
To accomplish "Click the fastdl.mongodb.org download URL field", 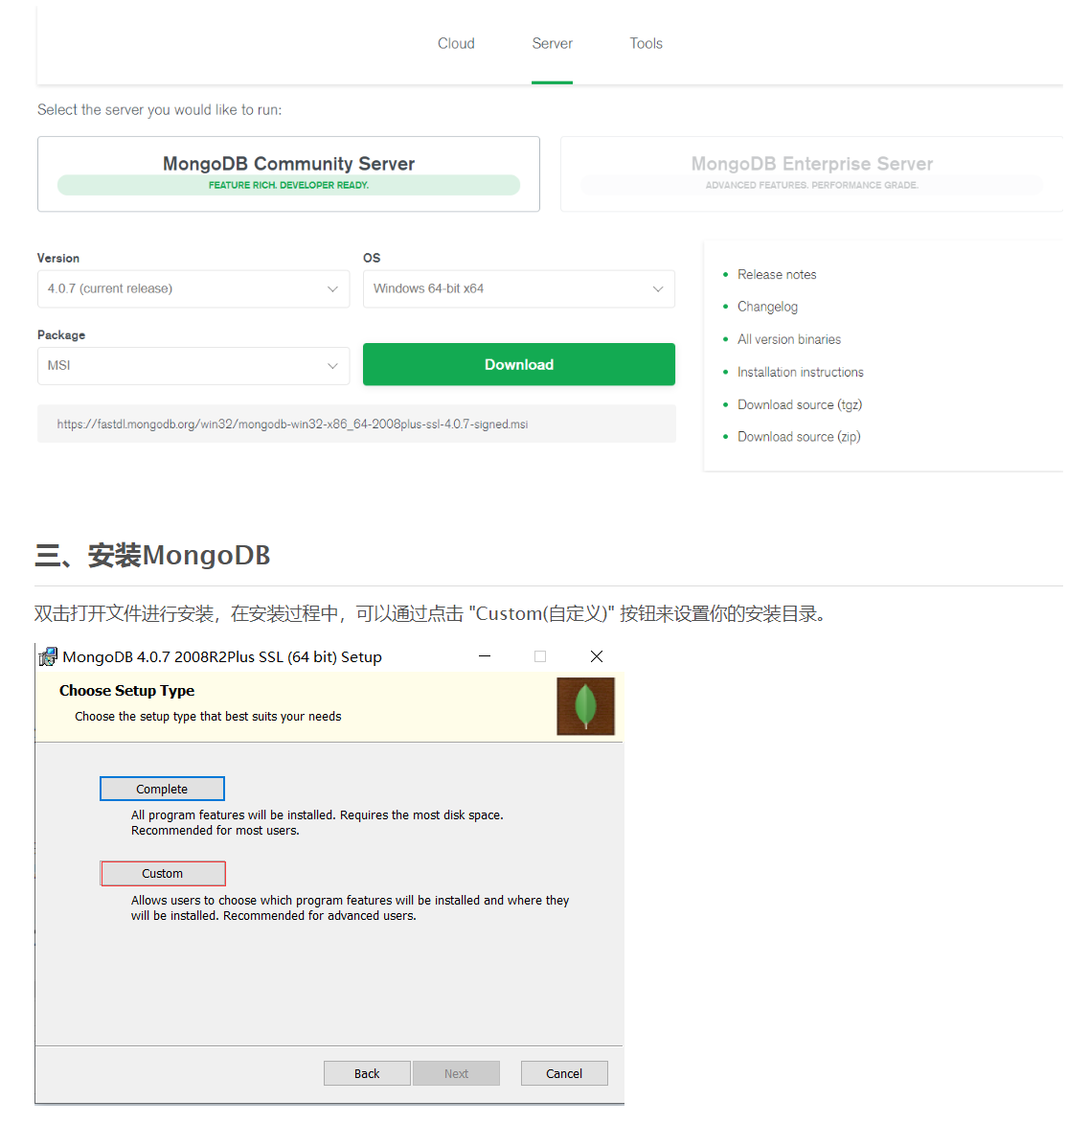I will (356, 424).
